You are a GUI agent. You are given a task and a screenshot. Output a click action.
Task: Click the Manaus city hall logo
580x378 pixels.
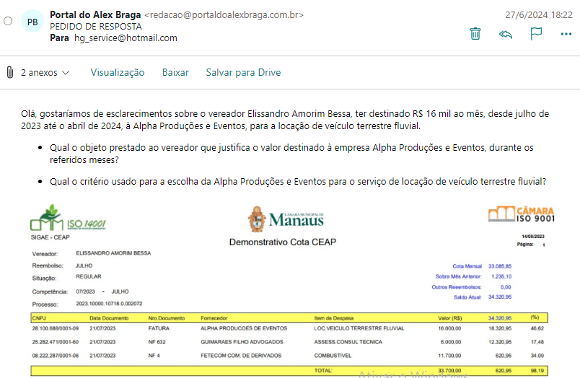tap(286, 219)
